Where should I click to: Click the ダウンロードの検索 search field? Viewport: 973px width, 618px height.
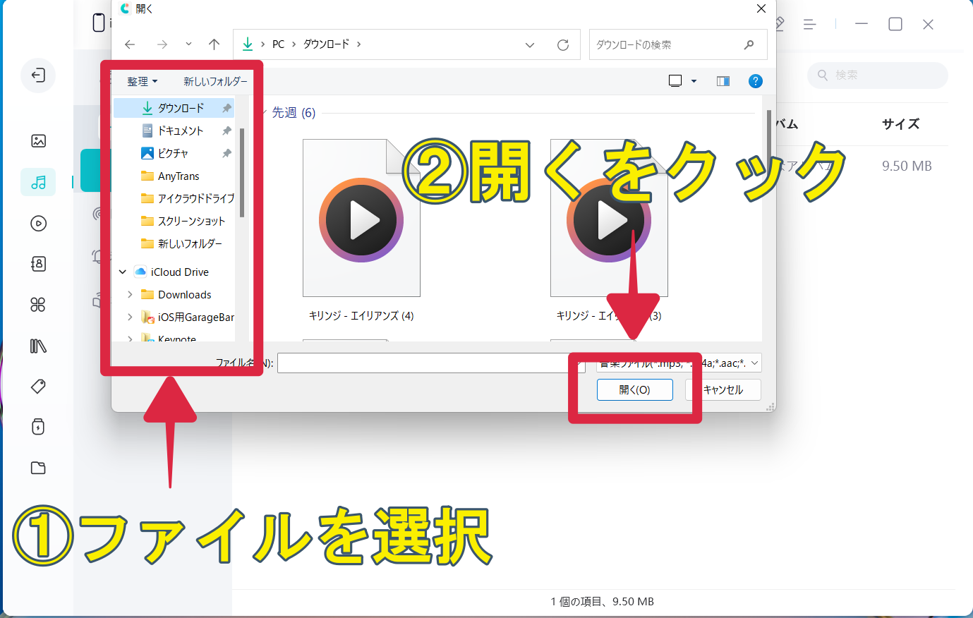(x=667, y=45)
